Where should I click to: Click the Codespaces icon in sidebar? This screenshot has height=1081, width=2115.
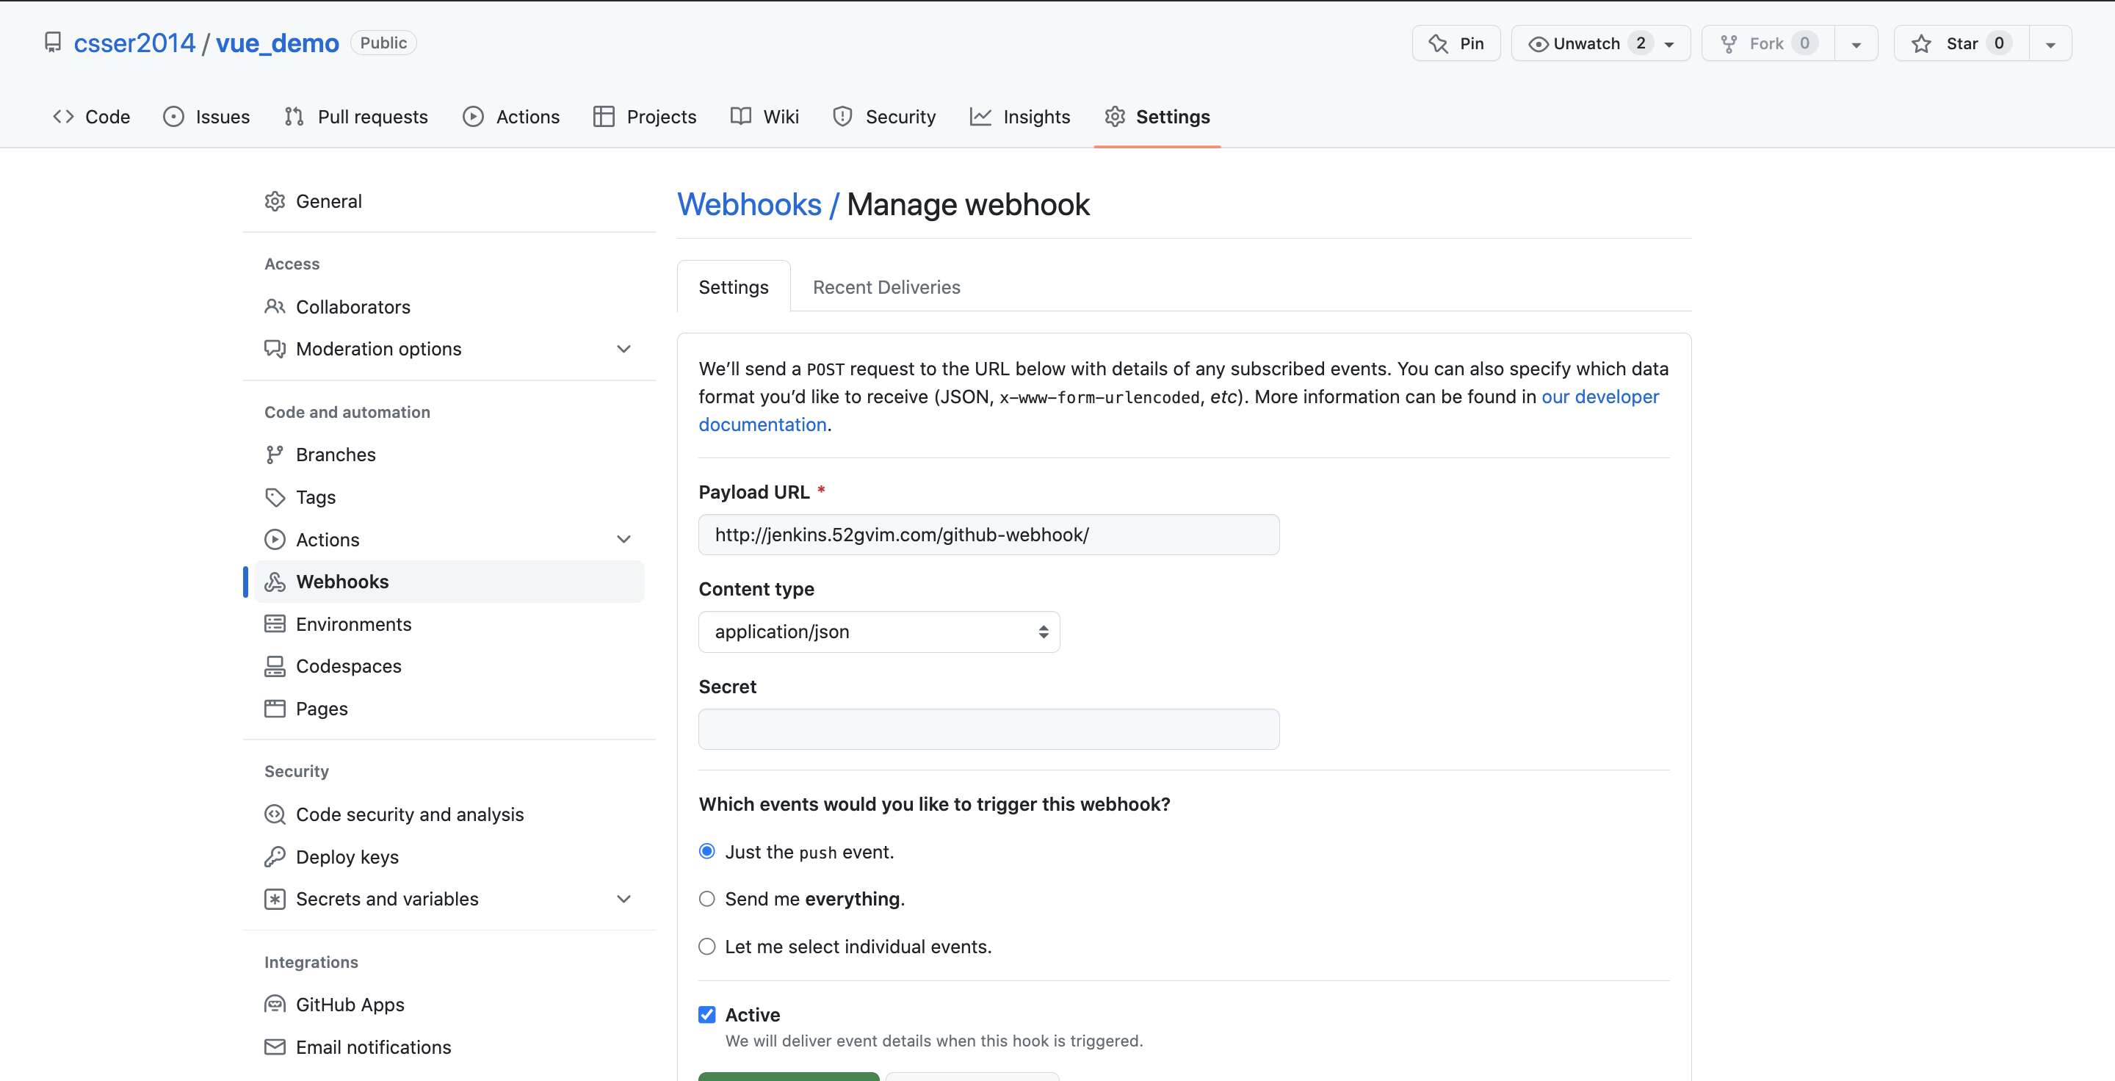[x=275, y=667]
